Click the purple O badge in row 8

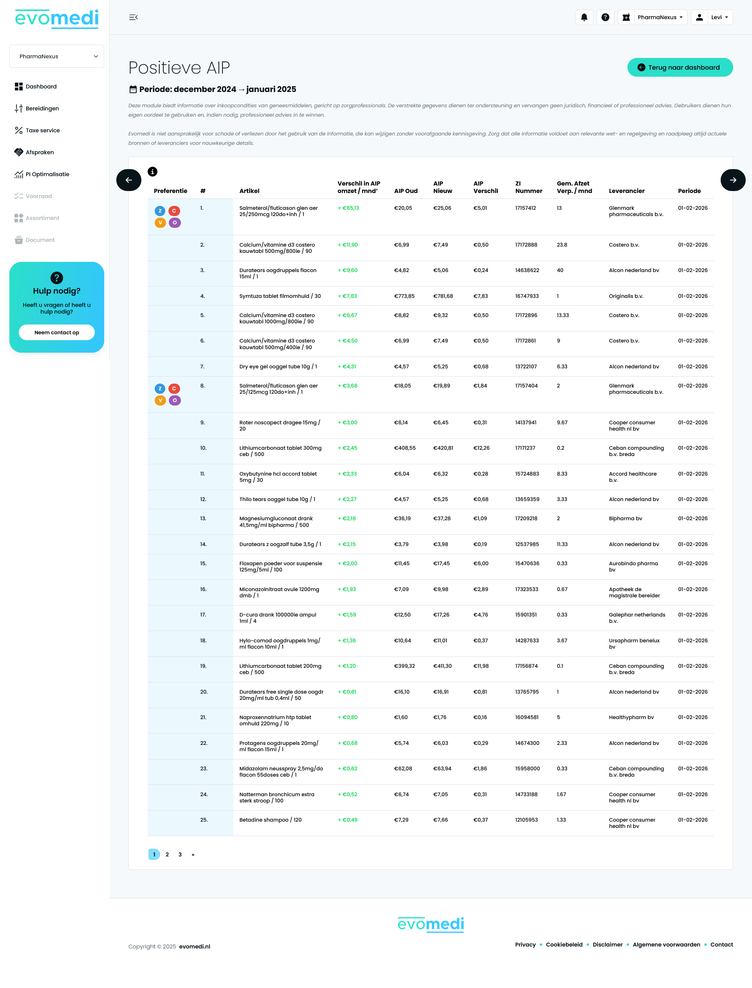[x=175, y=400]
